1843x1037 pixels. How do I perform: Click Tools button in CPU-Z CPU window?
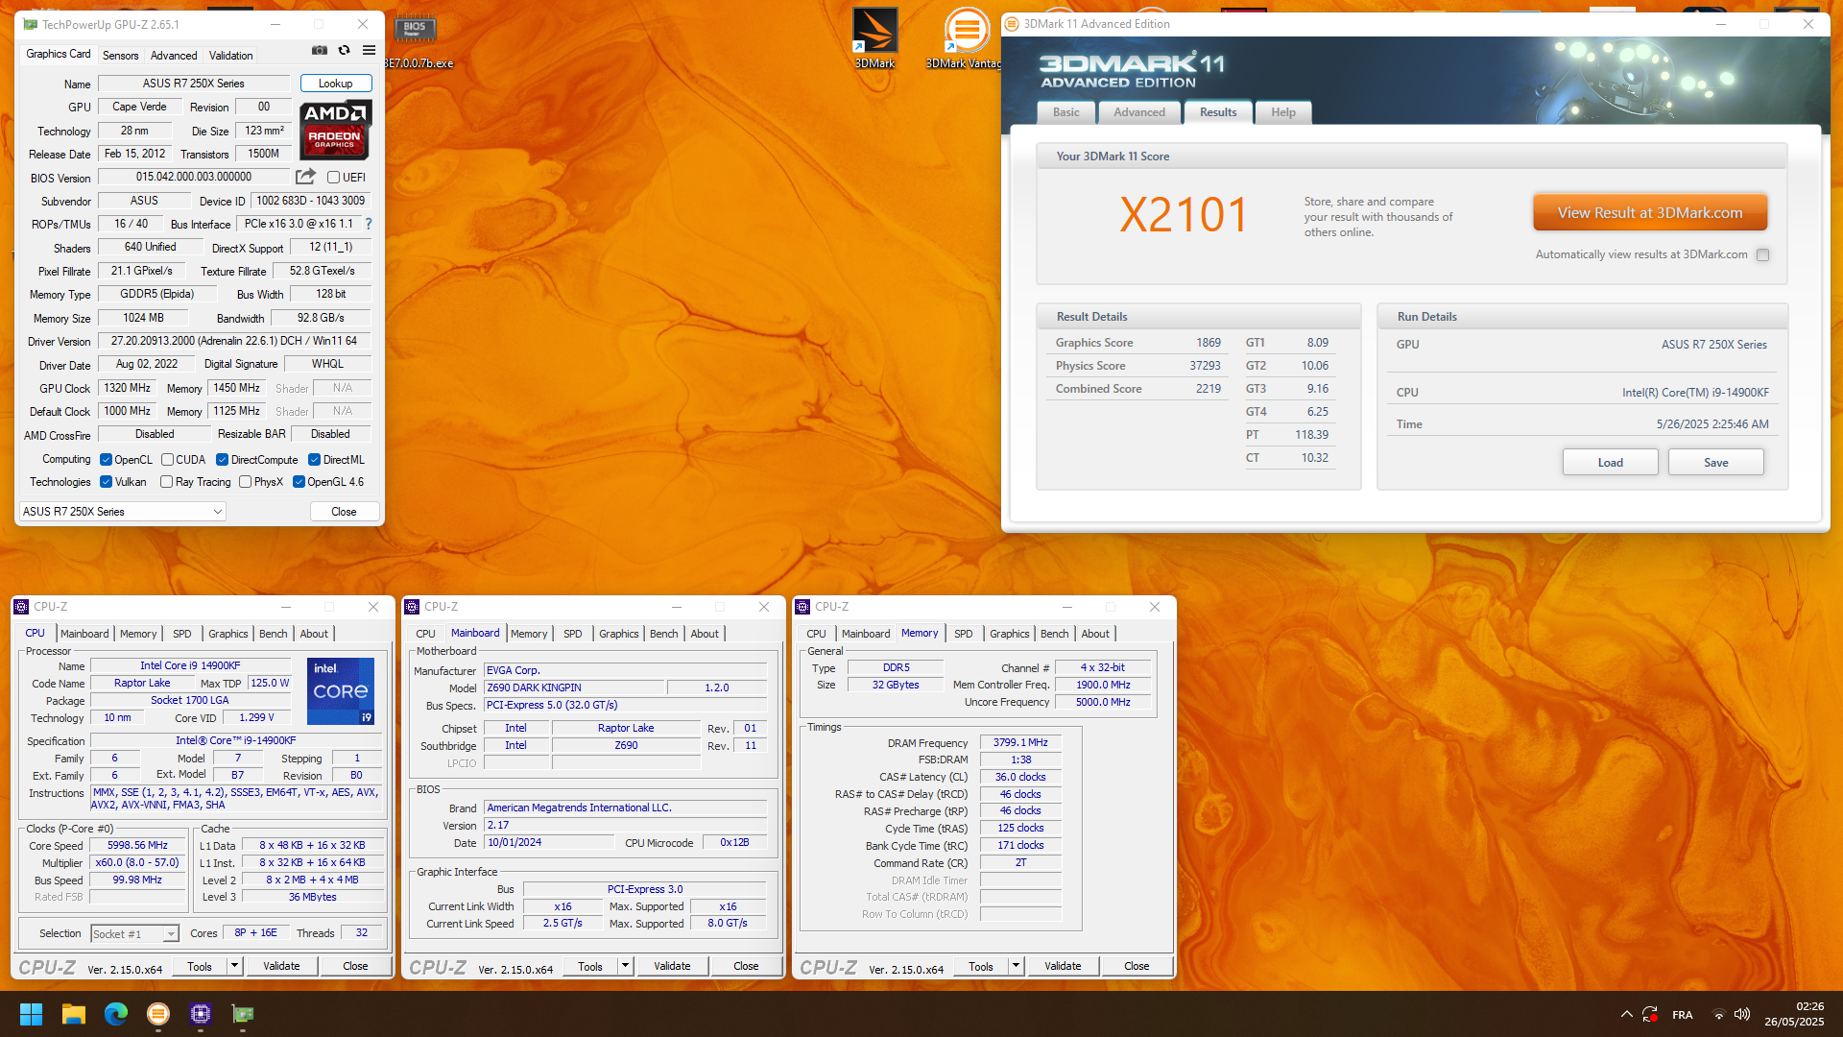click(x=200, y=966)
